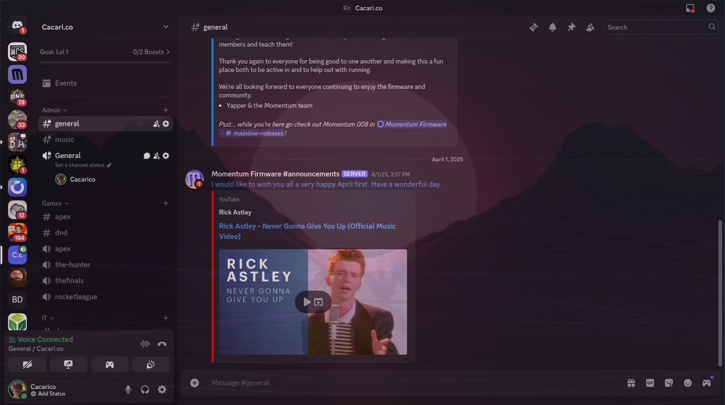Image resolution: width=725 pixels, height=405 pixels.
Task: Focus the Message #general input box
Action: coord(415,383)
